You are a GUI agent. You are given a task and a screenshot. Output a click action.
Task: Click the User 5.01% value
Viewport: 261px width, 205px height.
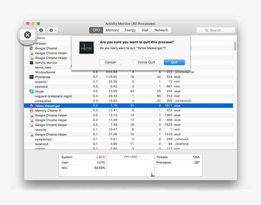tap(101, 163)
